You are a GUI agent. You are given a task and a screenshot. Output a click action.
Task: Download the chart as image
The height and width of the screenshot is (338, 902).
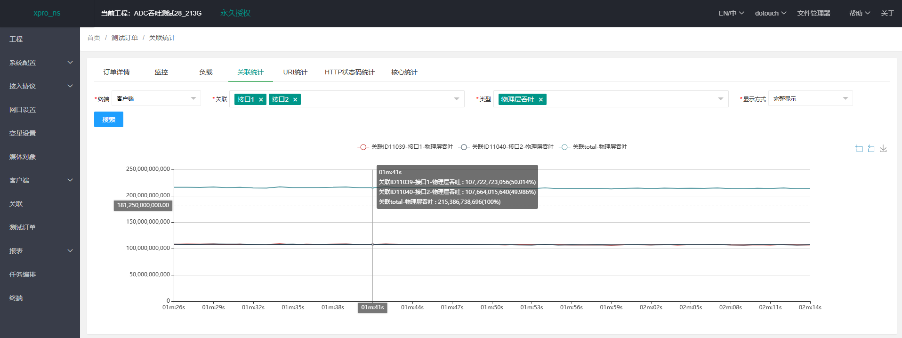[x=883, y=148]
